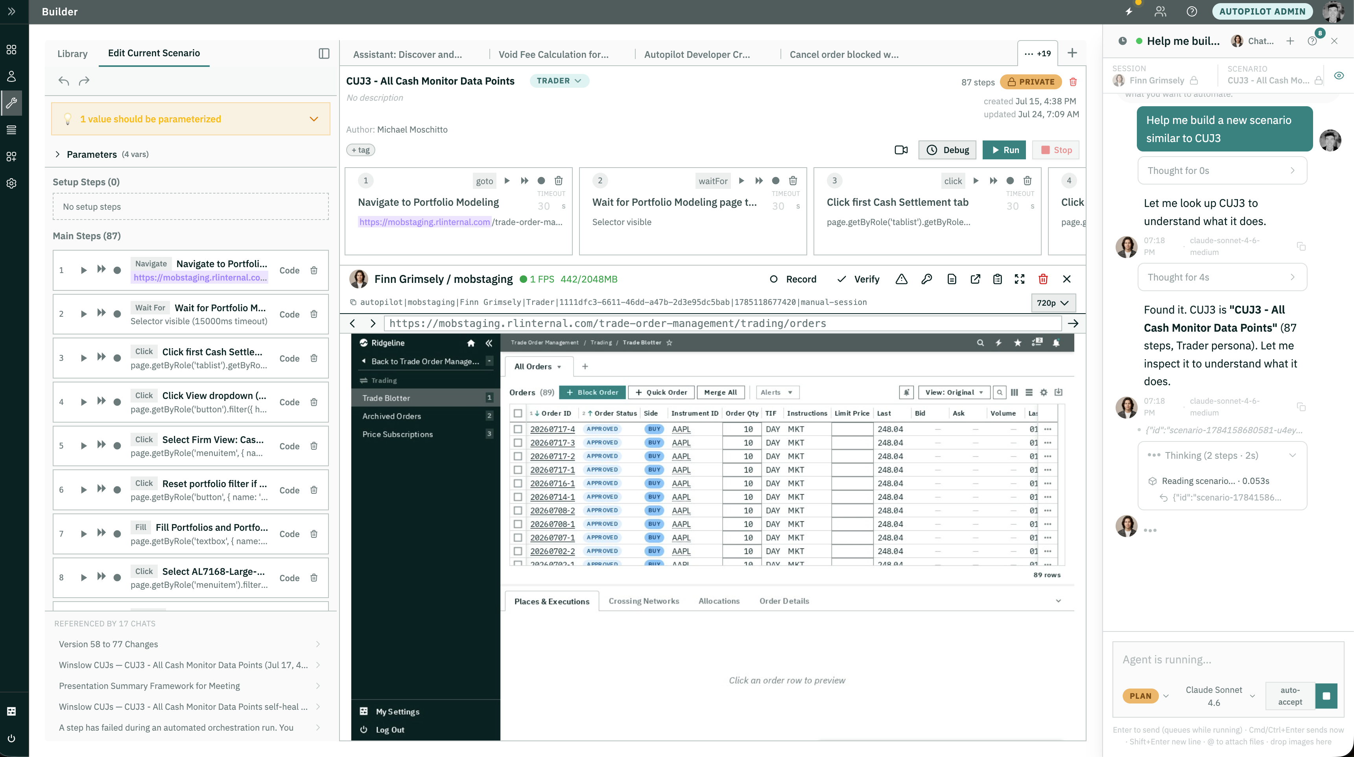Image resolution: width=1354 pixels, height=757 pixels.
Task: Toggle the Record option in session bar
Action: [x=793, y=279]
